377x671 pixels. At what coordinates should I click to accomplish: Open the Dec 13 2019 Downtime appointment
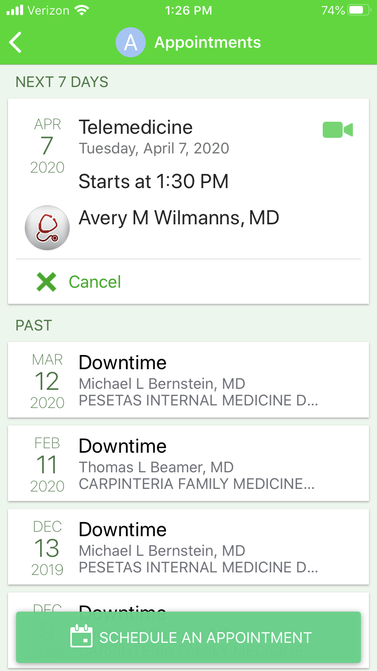(x=189, y=547)
